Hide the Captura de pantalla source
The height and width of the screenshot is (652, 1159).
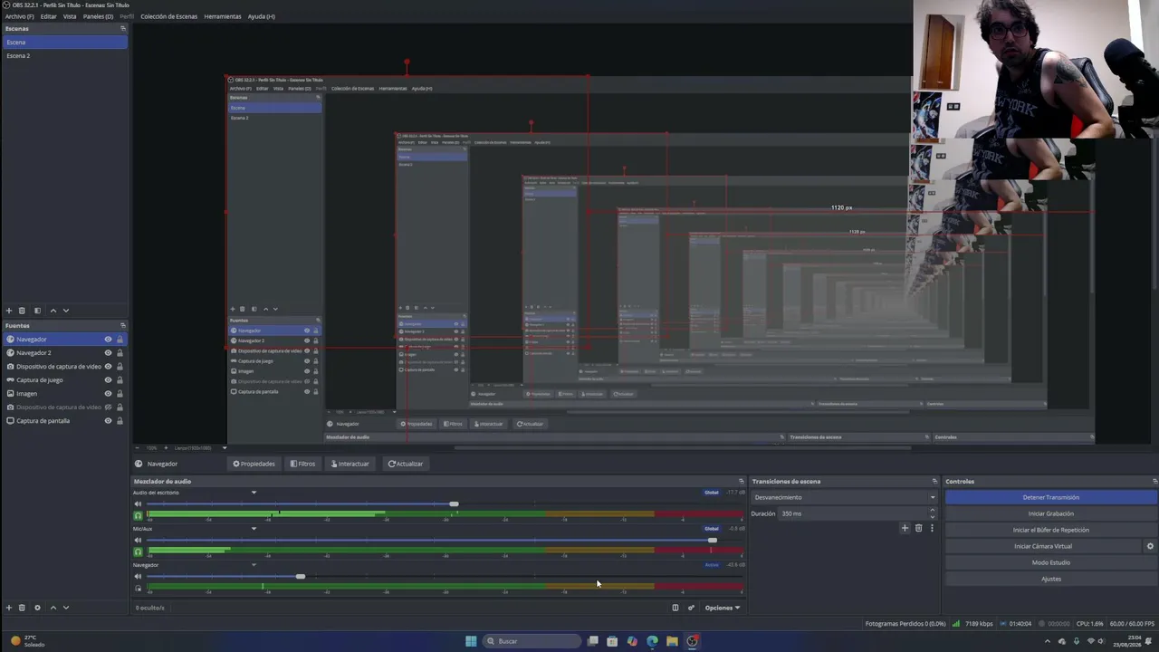tap(108, 421)
